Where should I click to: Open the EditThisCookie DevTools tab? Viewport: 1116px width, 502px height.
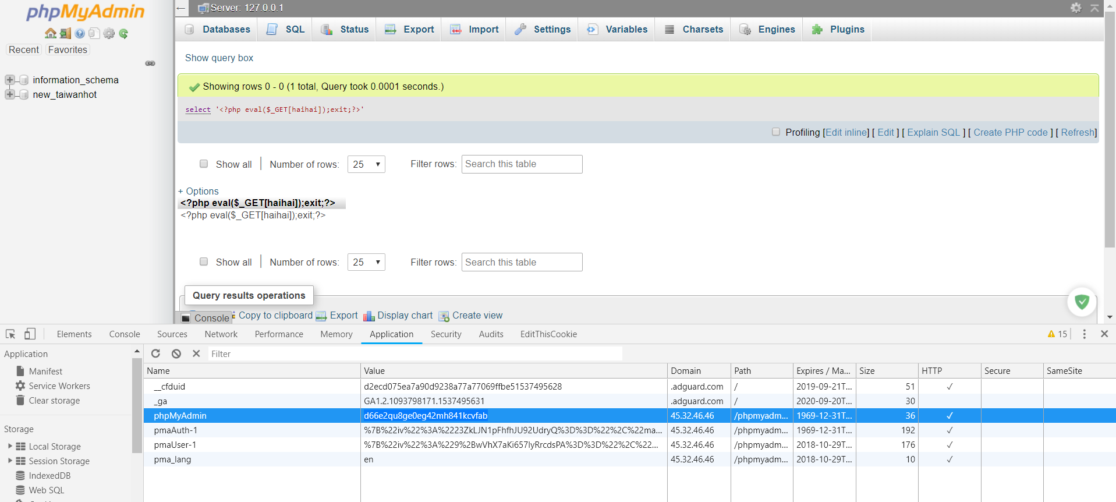click(x=548, y=334)
